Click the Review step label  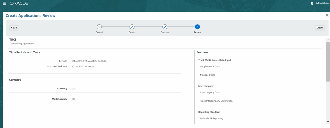(197, 32)
